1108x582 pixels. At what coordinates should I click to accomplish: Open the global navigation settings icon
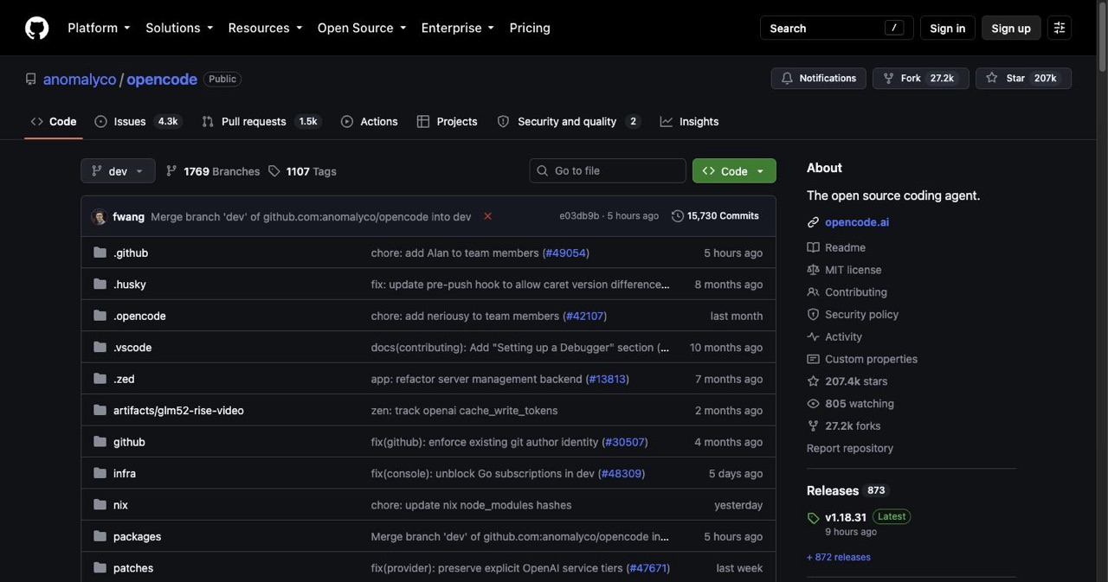tap(1059, 28)
